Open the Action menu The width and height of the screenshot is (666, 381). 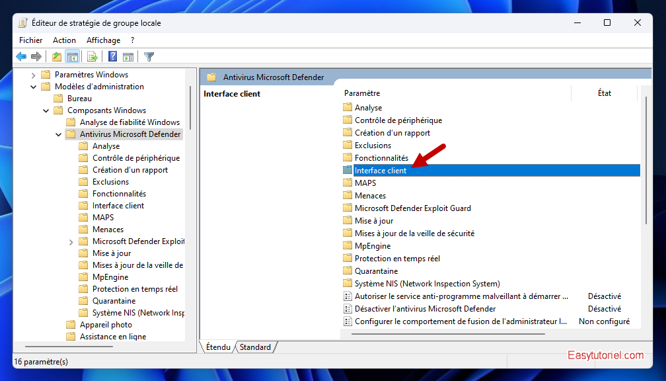(x=64, y=40)
